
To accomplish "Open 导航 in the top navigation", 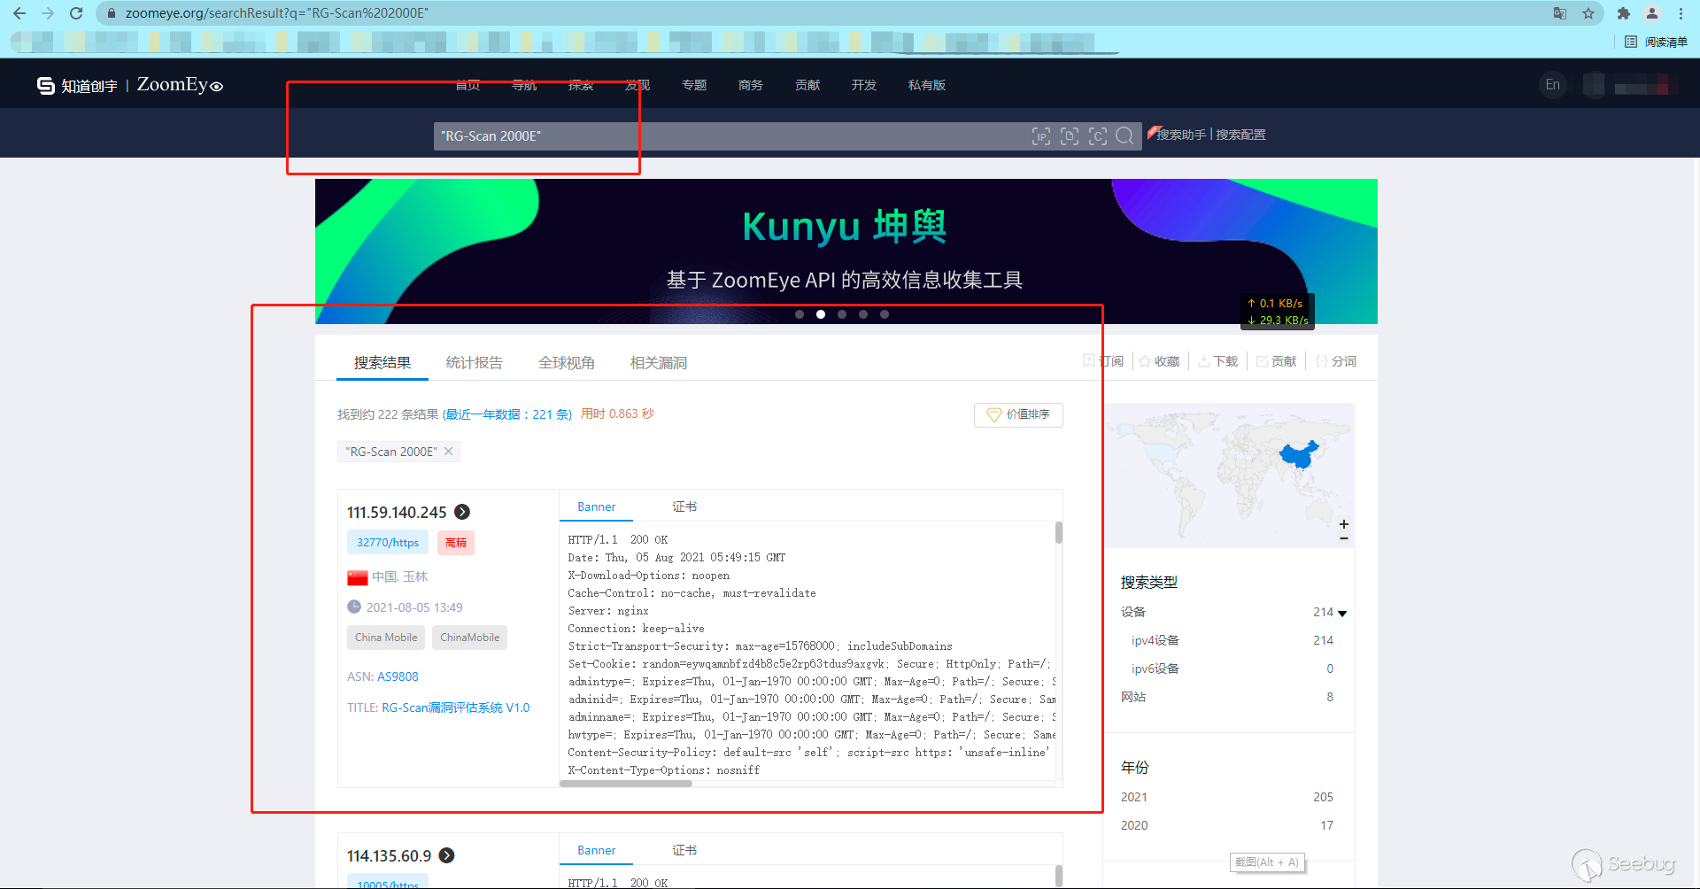I will pyautogui.click(x=524, y=85).
